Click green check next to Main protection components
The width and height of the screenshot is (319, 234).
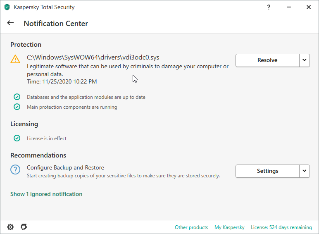pyautogui.click(x=17, y=107)
